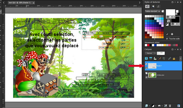183x108 pixels.
Task: Open Calques panel options arrow
Action: point(175,49)
